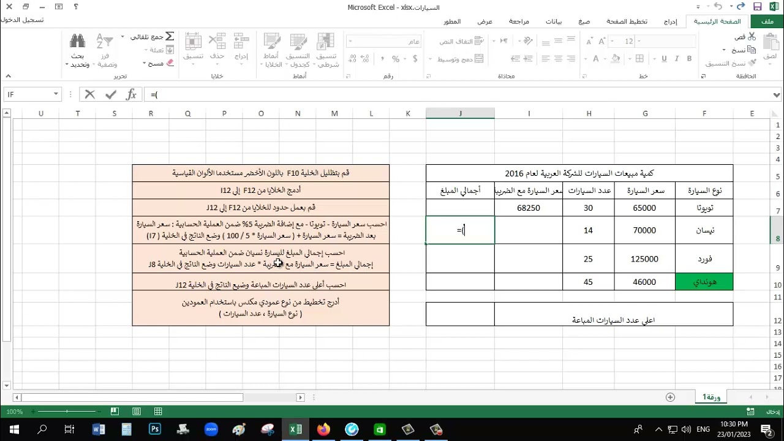The height and width of the screenshot is (441, 784).
Task: Open the number format (عام) combo box
Action: [384, 41]
